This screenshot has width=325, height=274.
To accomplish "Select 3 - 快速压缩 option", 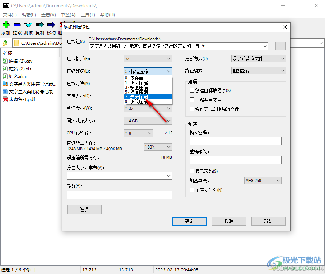I will pyautogui.click(x=148, y=87).
